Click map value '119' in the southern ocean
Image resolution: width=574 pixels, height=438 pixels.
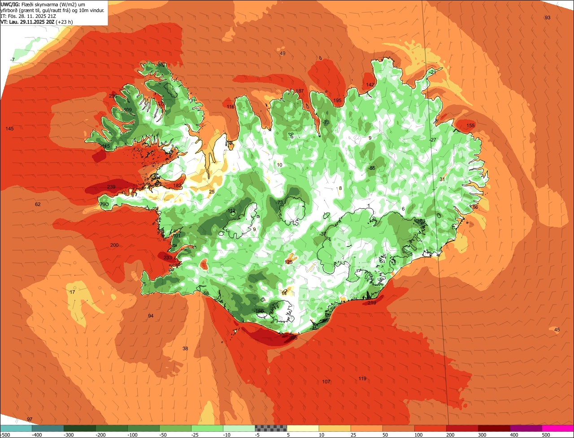362,378
